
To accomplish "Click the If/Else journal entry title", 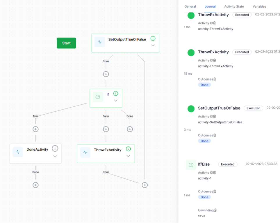I will [x=204, y=164].
